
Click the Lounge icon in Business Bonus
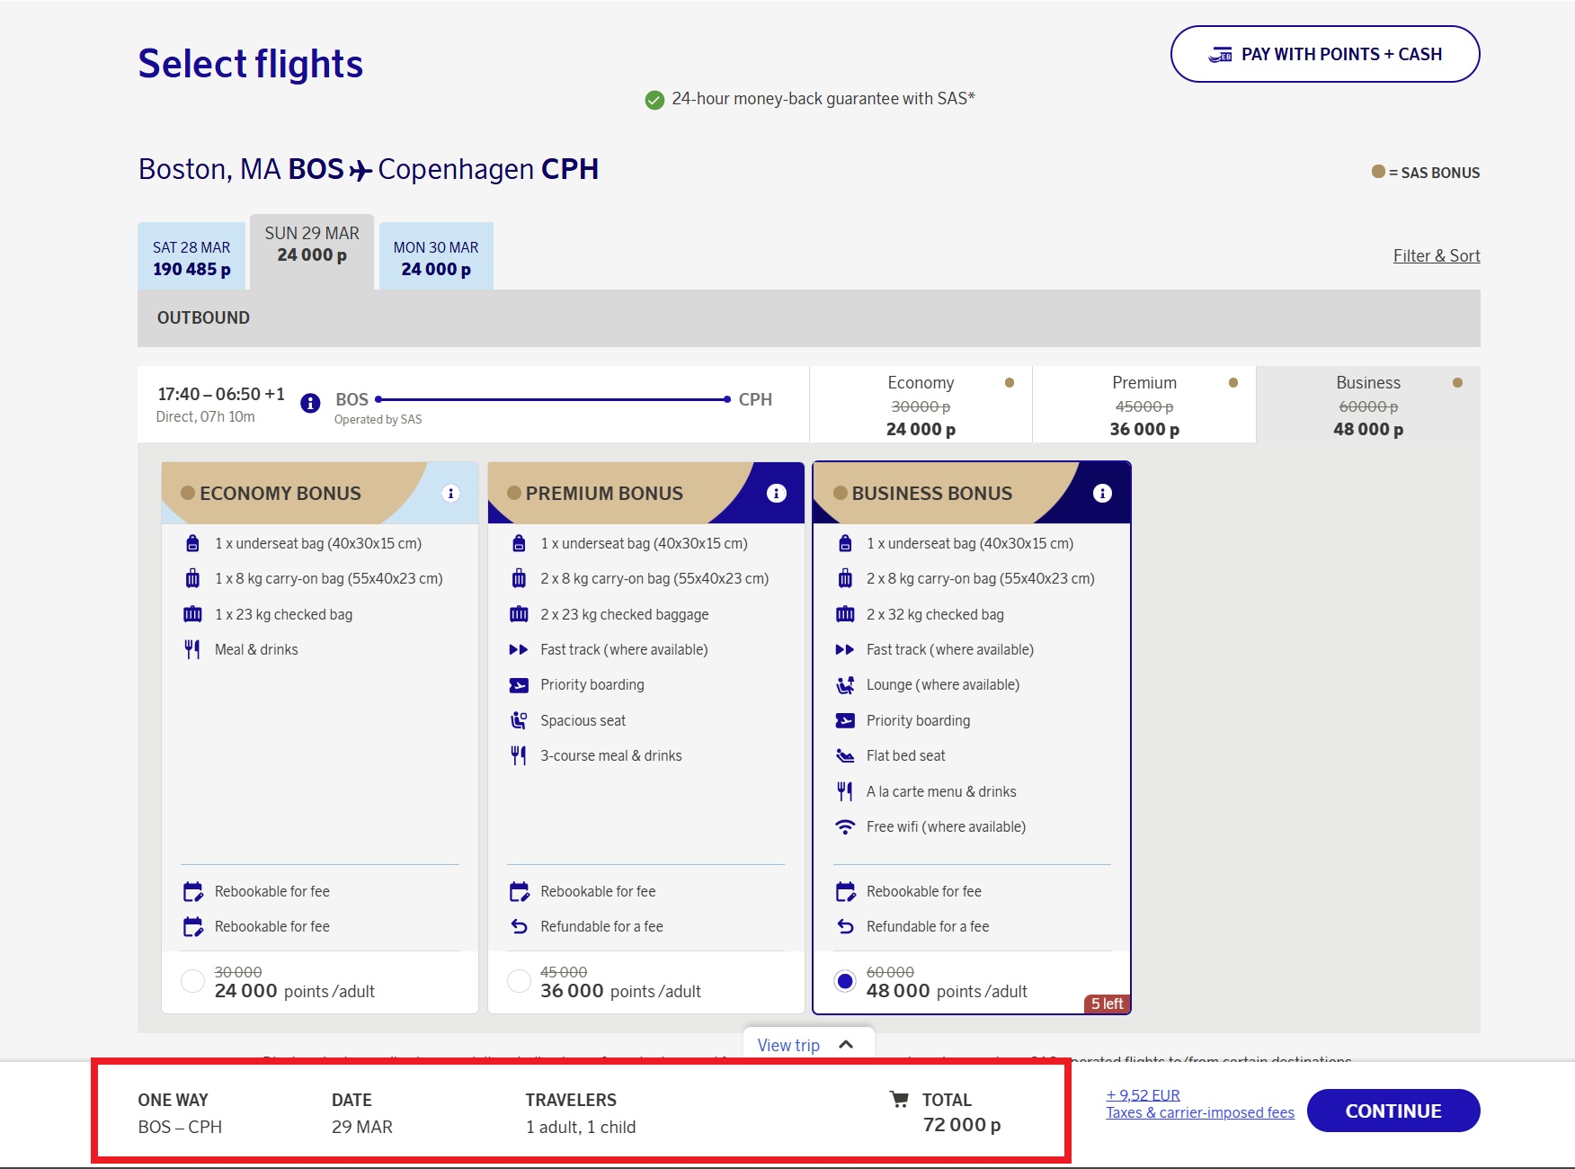tap(845, 685)
